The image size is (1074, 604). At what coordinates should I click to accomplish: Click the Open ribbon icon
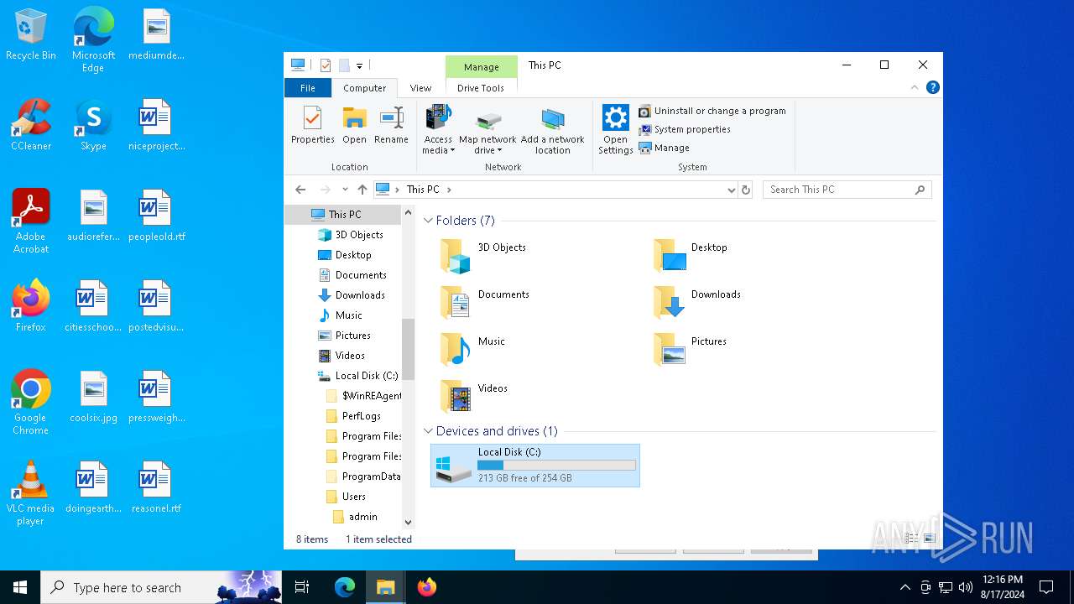tap(354, 126)
